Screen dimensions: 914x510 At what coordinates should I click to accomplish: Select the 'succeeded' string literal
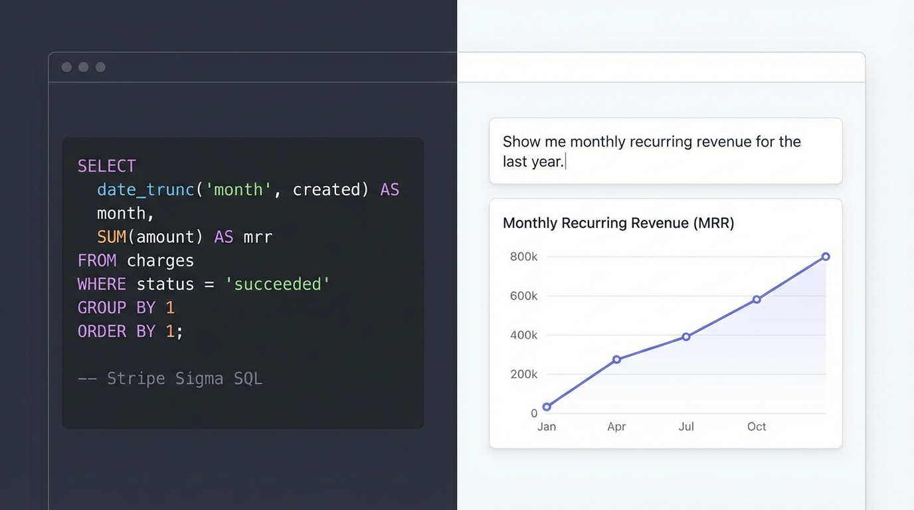[279, 284]
